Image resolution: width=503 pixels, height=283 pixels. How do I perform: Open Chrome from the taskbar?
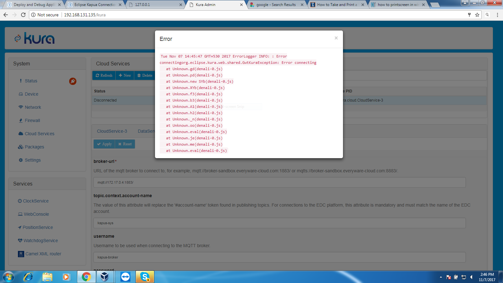86,277
